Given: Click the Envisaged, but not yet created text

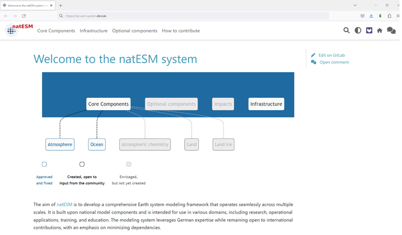Looking at the screenshot, I should [129, 180].
